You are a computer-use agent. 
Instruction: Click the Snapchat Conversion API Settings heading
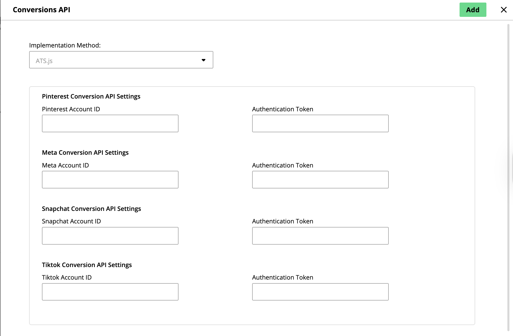click(91, 209)
